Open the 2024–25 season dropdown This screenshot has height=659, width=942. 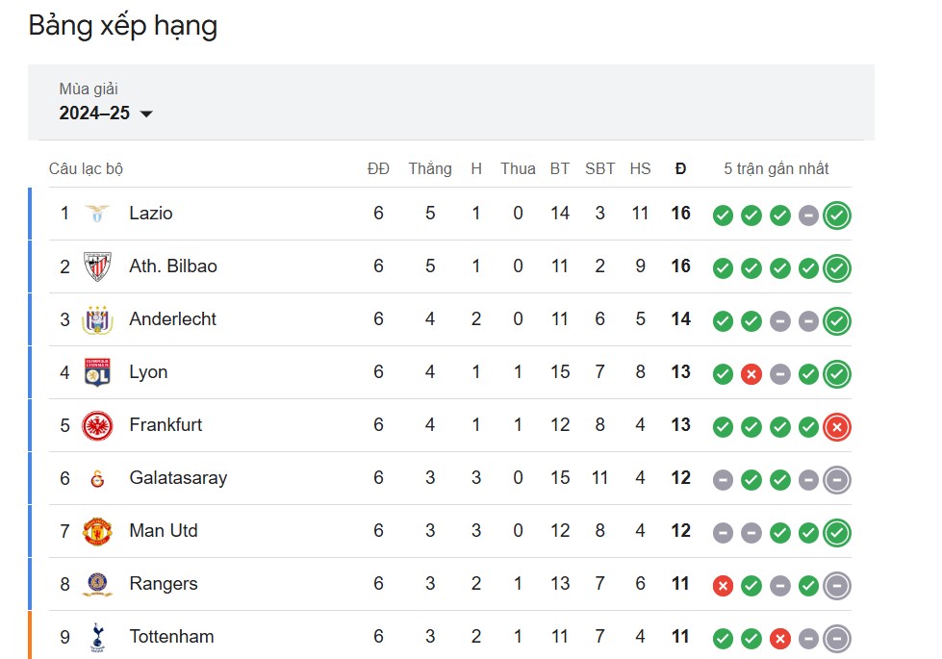pos(106,114)
